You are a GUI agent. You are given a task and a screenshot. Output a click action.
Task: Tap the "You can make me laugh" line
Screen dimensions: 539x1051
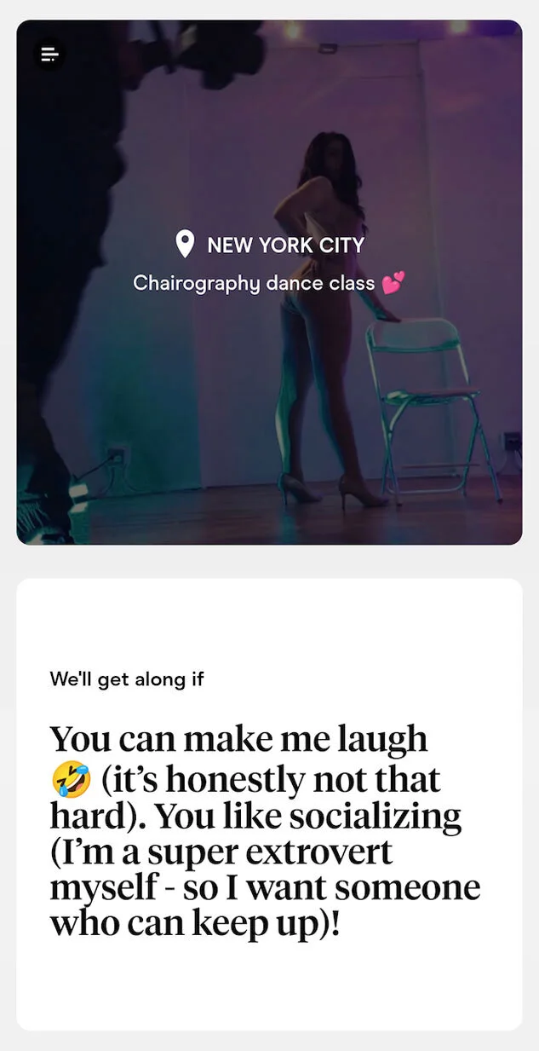238,741
